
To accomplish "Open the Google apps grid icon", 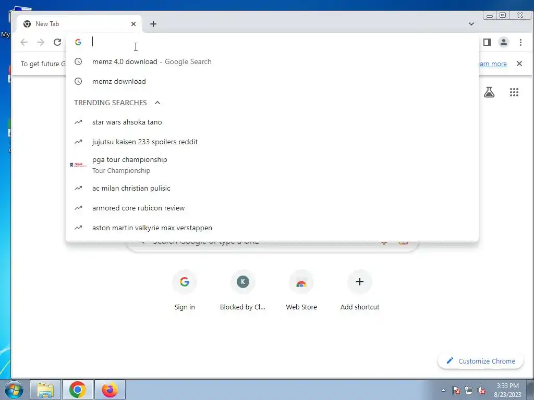I will pos(514,92).
